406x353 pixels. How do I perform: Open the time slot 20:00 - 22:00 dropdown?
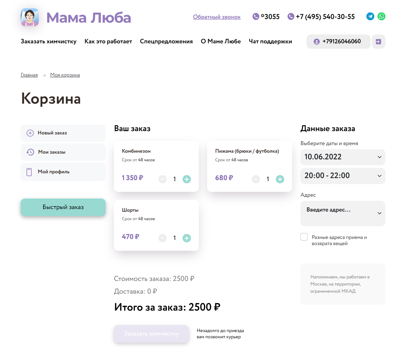[x=343, y=176]
